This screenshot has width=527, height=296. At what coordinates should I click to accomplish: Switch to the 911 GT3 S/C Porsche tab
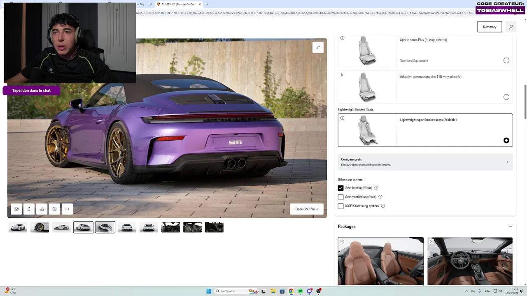(x=179, y=4)
